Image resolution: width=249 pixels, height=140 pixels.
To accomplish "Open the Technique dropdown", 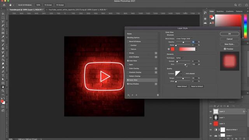I will 180,58.
